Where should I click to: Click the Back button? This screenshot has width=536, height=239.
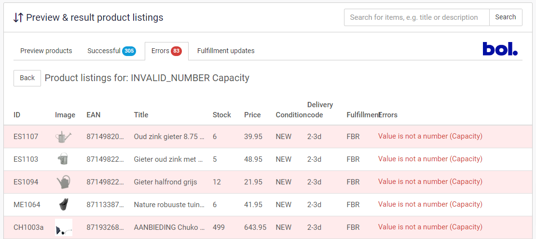(x=27, y=78)
